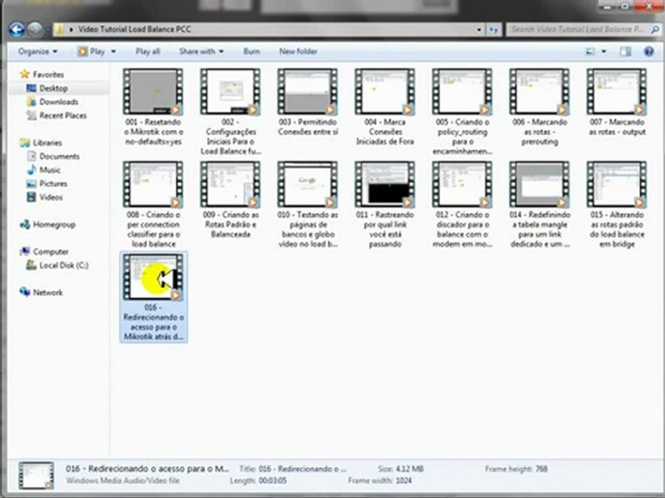The width and height of the screenshot is (665, 498).
Task: Select Favorites in navigation pane
Action: [x=48, y=75]
